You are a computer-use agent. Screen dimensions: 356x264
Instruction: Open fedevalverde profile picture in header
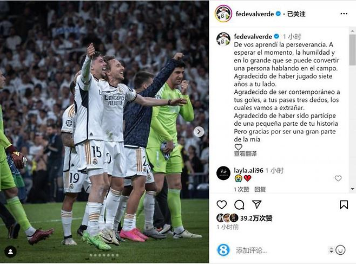[x=223, y=14]
